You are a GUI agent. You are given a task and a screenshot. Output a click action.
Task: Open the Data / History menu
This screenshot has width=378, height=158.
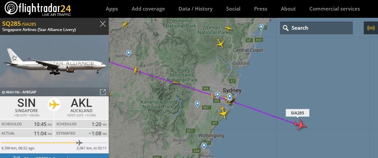coord(195,9)
